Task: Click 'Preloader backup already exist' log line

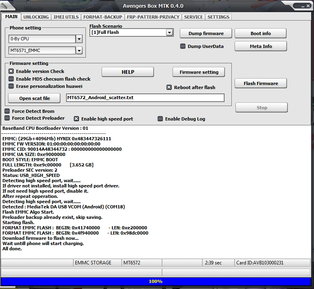Action: 52,217
